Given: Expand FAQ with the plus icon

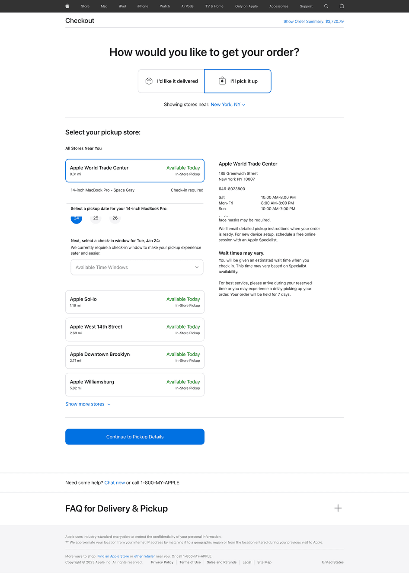Looking at the screenshot, I should coord(338,508).
